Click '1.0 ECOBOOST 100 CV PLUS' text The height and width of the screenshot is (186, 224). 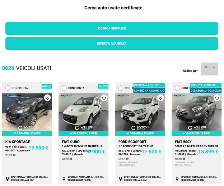click(136, 146)
